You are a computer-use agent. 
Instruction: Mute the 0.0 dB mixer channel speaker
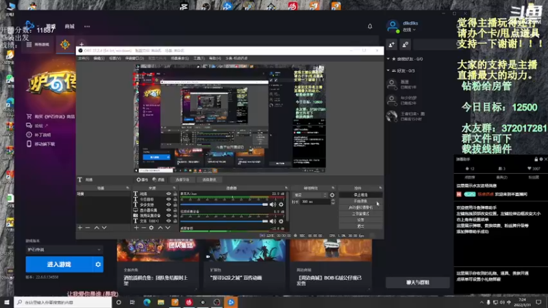click(273, 221)
